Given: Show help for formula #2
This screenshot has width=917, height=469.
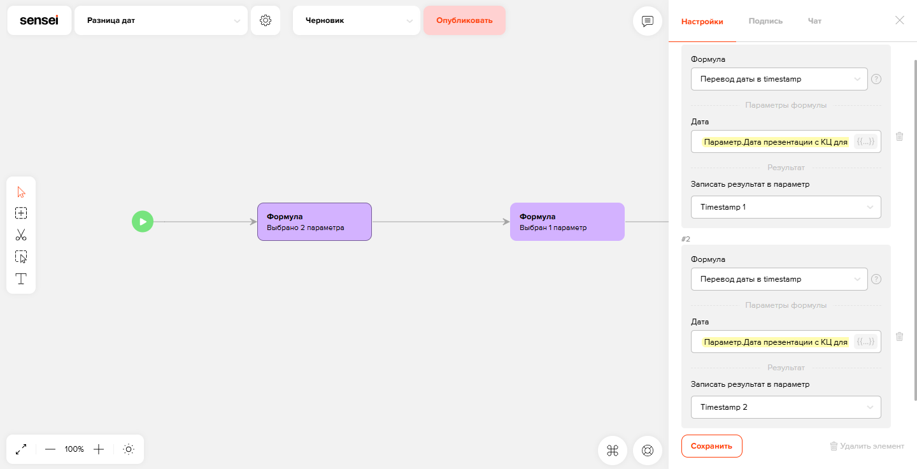Looking at the screenshot, I should click(876, 279).
